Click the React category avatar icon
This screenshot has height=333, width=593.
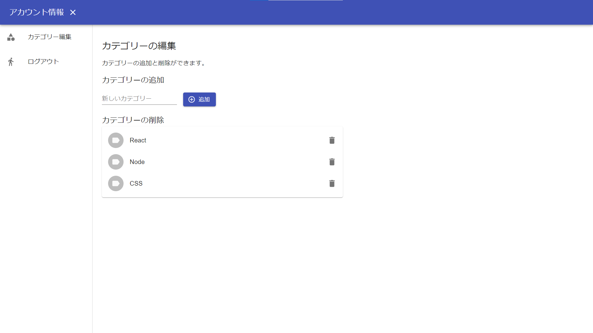(116, 140)
